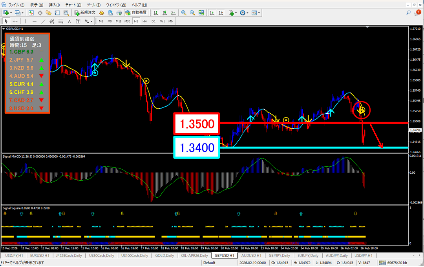Screen dimensions: 424x267
Task: Toggle the 自動売買 auto trading button
Action: [x=135, y=13]
